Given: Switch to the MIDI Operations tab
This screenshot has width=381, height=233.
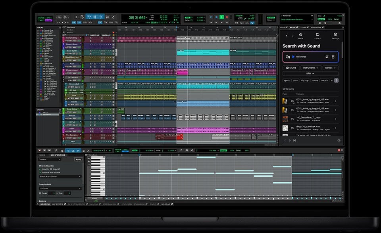Looking at the screenshot, I should (x=58, y=155).
